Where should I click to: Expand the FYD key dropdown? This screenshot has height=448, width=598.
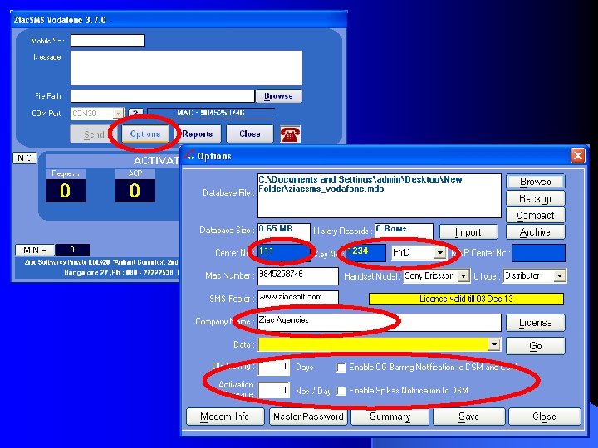(440, 252)
